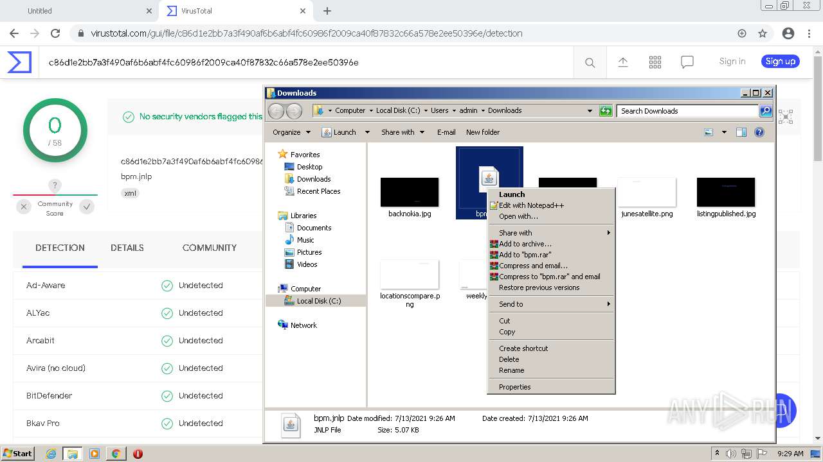The width and height of the screenshot is (823, 462).
Task: Click the upload file icon in VirusTotal
Action: (623, 62)
